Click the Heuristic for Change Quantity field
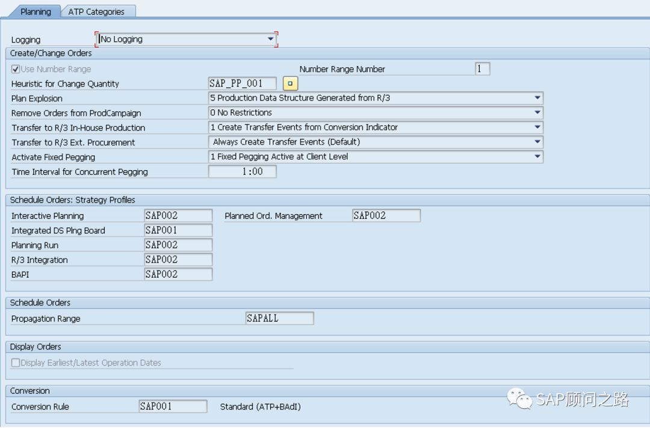Image resolution: width=650 pixels, height=428 pixels. click(x=243, y=84)
